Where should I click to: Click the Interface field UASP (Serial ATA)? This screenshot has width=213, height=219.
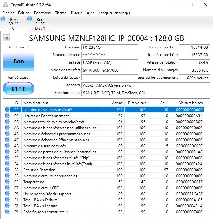pos(110,62)
